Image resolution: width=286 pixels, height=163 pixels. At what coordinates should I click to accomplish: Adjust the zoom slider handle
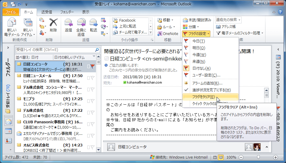tap(258, 157)
